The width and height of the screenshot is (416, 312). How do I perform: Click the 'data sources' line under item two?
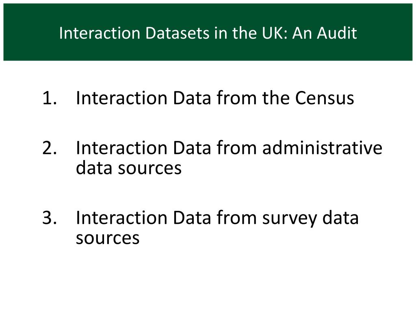pyautogui.click(x=129, y=168)
